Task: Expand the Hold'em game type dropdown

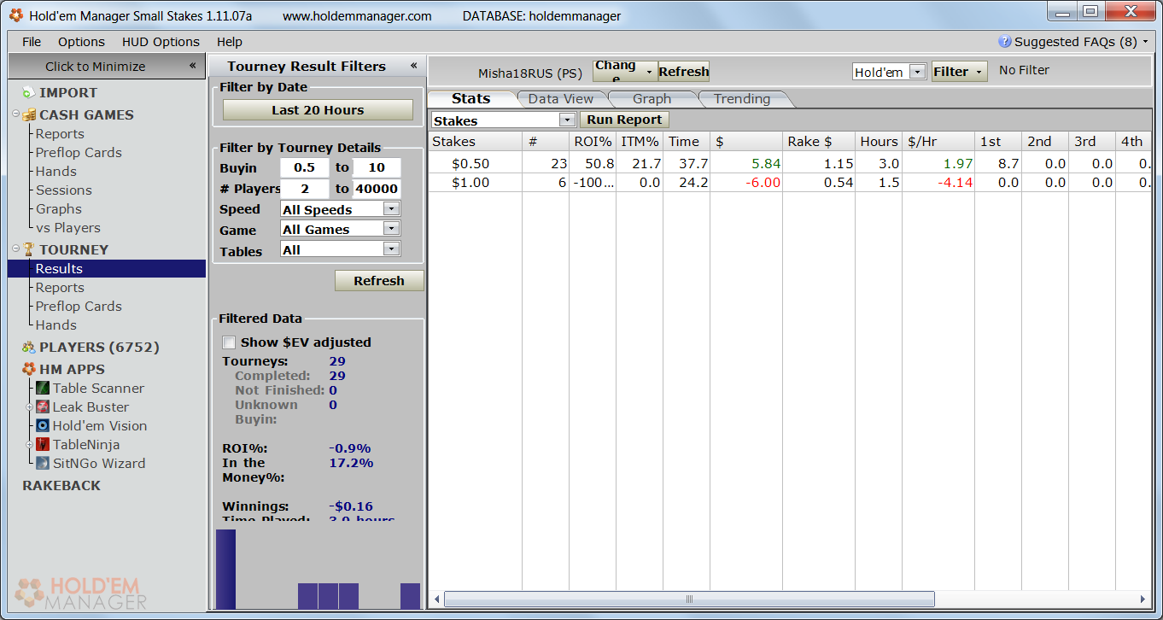Action: coord(917,73)
